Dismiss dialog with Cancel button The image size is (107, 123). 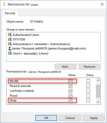70,118
